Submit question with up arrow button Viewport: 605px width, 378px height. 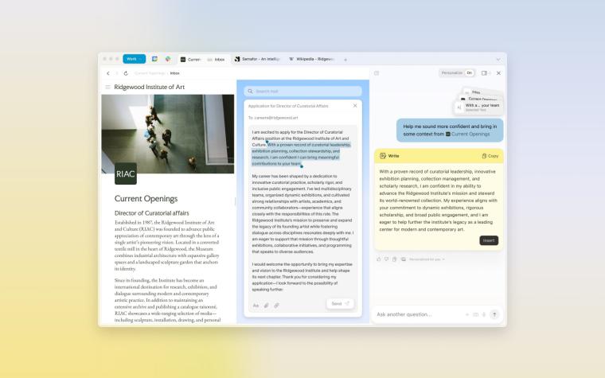[494, 315]
